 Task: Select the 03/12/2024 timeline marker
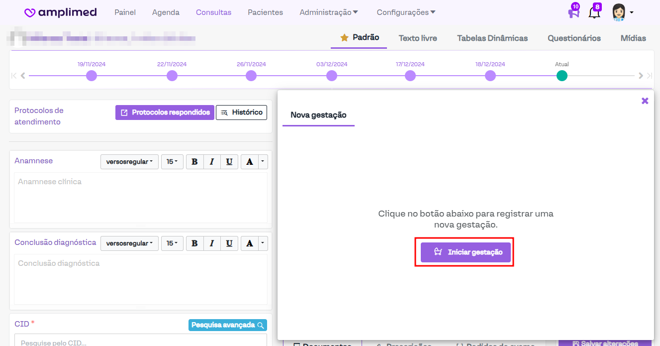click(x=332, y=76)
